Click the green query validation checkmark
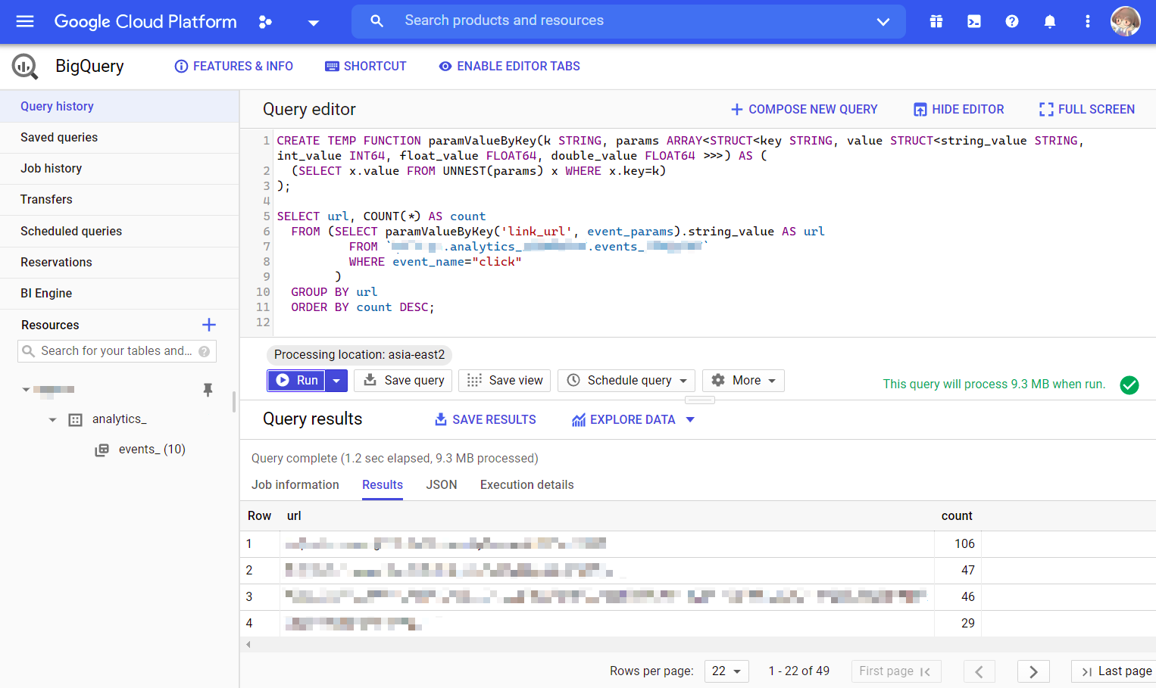The height and width of the screenshot is (688, 1156). click(x=1129, y=385)
